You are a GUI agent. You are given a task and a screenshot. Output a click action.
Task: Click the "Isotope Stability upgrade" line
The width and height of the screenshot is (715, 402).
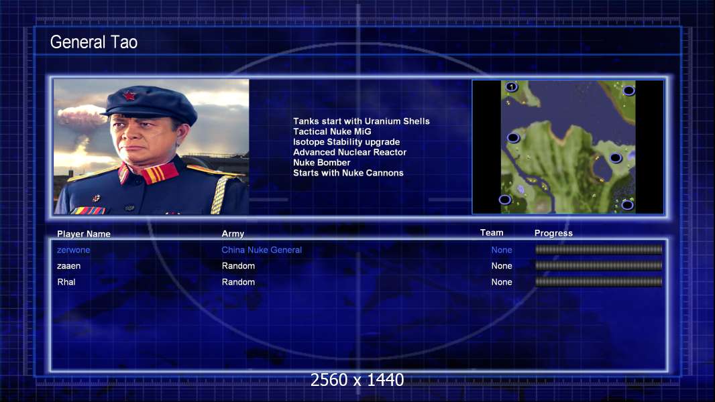click(x=347, y=142)
